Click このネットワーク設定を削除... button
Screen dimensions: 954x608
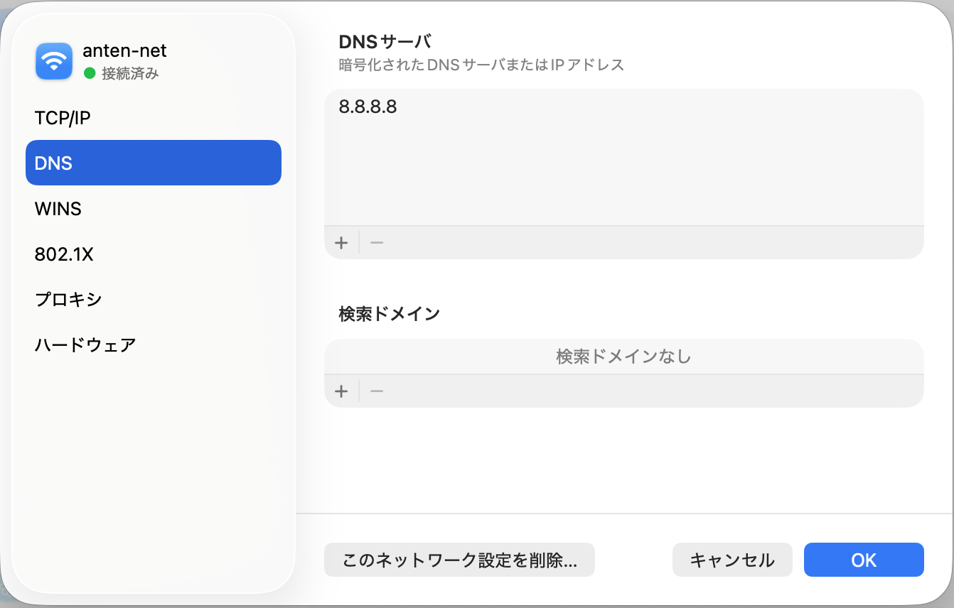coord(459,560)
